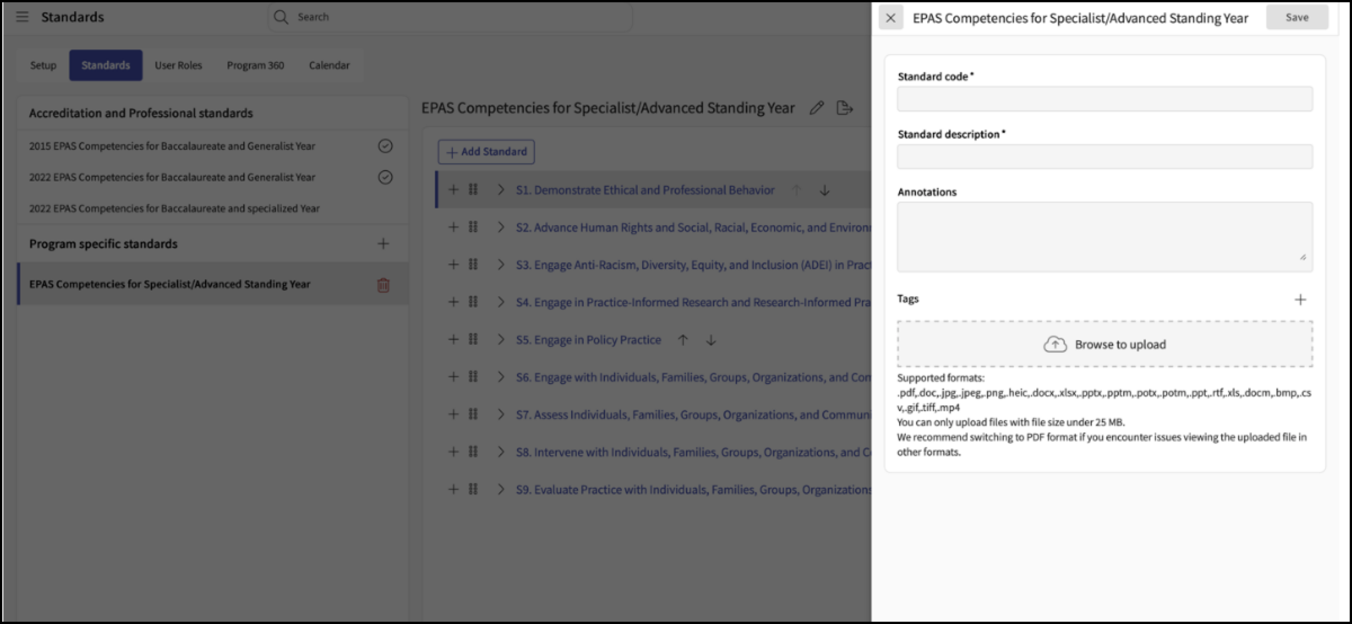Viewport: 1352px width, 624px height.
Task: Toggle check circle for 2022 EPAS Baccalaureate and Generalist
Action: [x=385, y=177]
